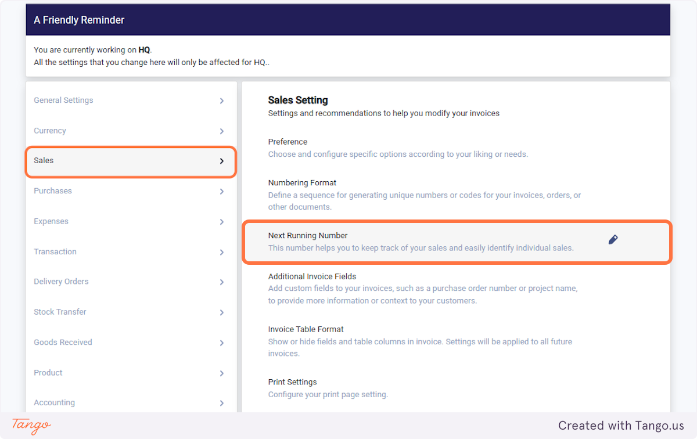Click 'Configure your print page setting.' description

click(328, 394)
